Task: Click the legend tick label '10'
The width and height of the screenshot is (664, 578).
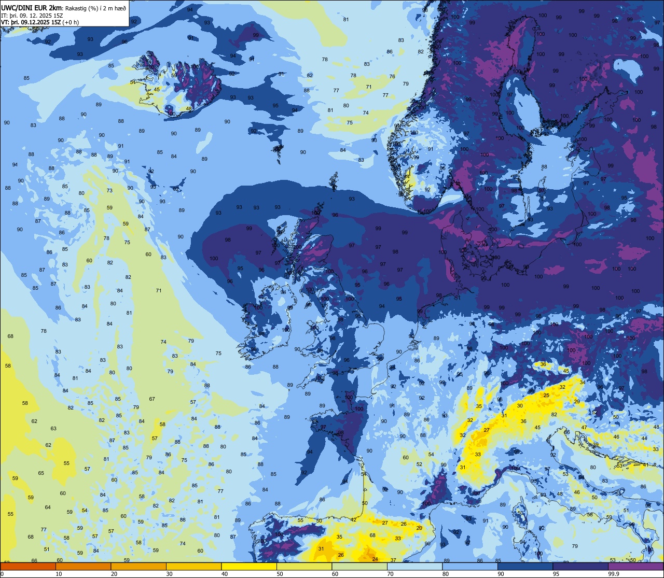Action: [x=59, y=574]
